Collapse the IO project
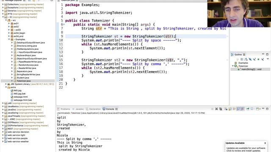 (x=3, y=17)
